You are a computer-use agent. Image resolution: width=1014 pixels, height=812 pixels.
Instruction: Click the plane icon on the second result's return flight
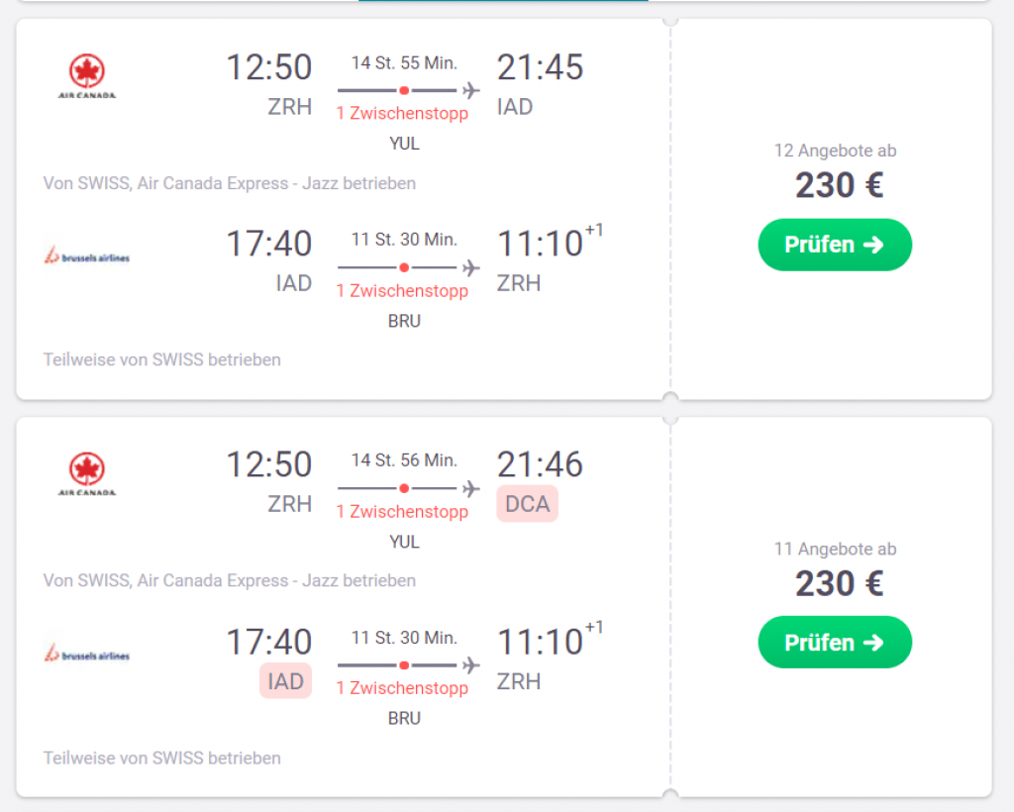(471, 665)
